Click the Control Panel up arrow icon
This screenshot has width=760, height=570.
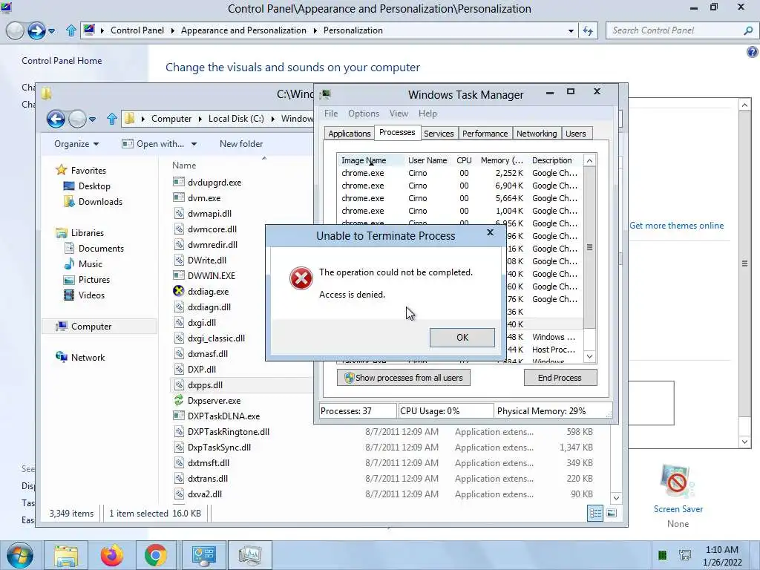tap(71, 30)
